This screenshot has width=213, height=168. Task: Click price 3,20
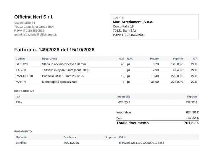pyautogui.click(x=156, y=64)
